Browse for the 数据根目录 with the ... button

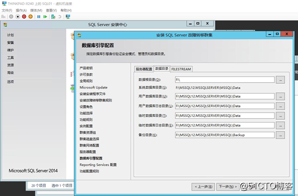280,80
